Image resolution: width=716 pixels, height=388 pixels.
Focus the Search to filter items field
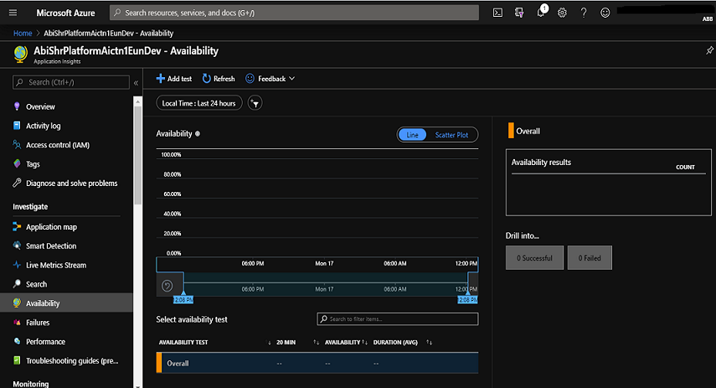click(x=398, y=319)
